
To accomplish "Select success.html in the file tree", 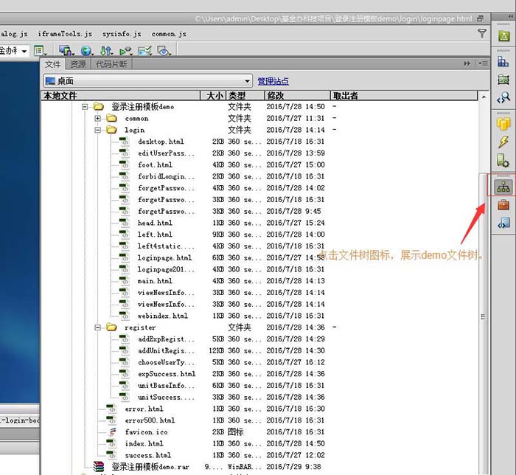I will point(147,455).
